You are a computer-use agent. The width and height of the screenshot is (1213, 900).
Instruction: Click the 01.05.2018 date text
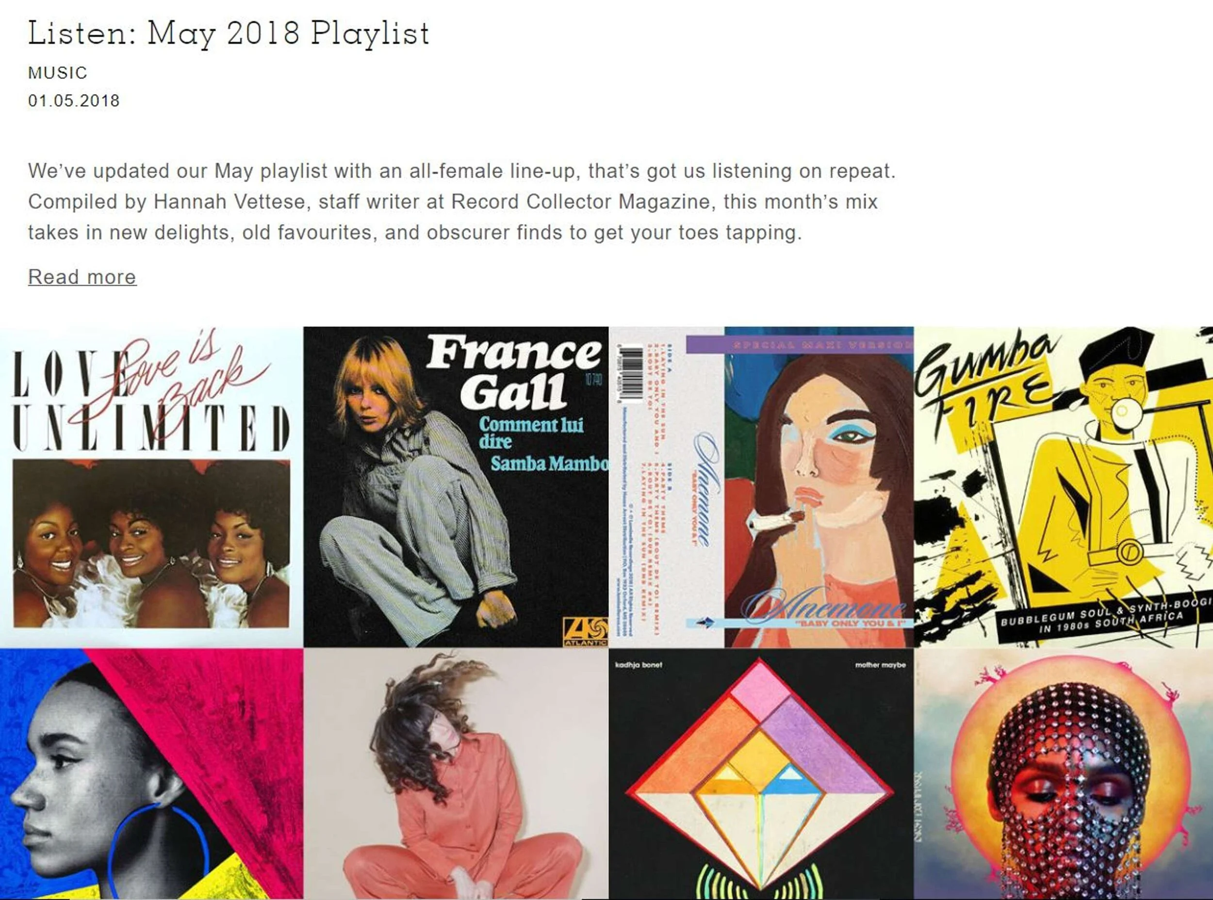pos(74,101)
